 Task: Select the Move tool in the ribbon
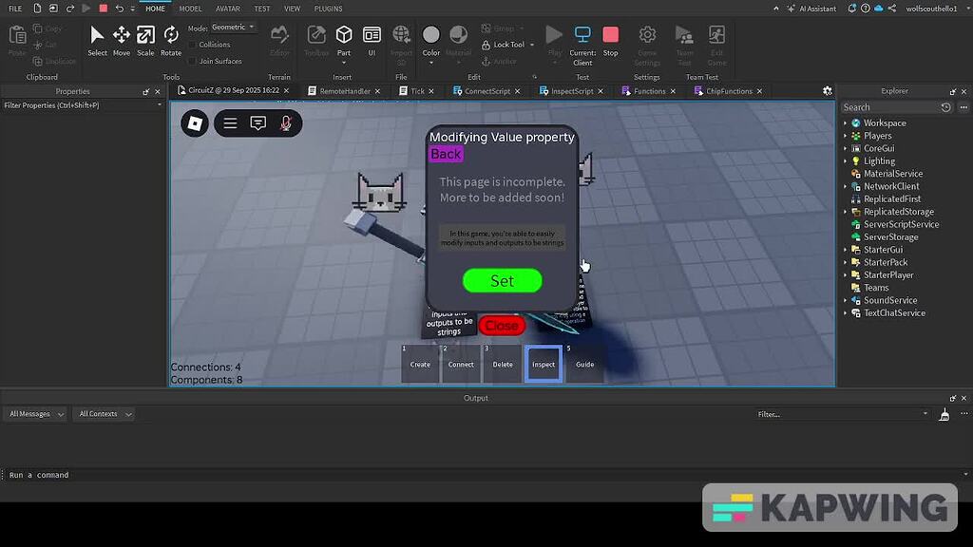point(122,39)
